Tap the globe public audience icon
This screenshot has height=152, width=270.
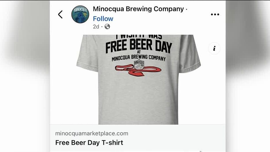[x=107, y=27]
